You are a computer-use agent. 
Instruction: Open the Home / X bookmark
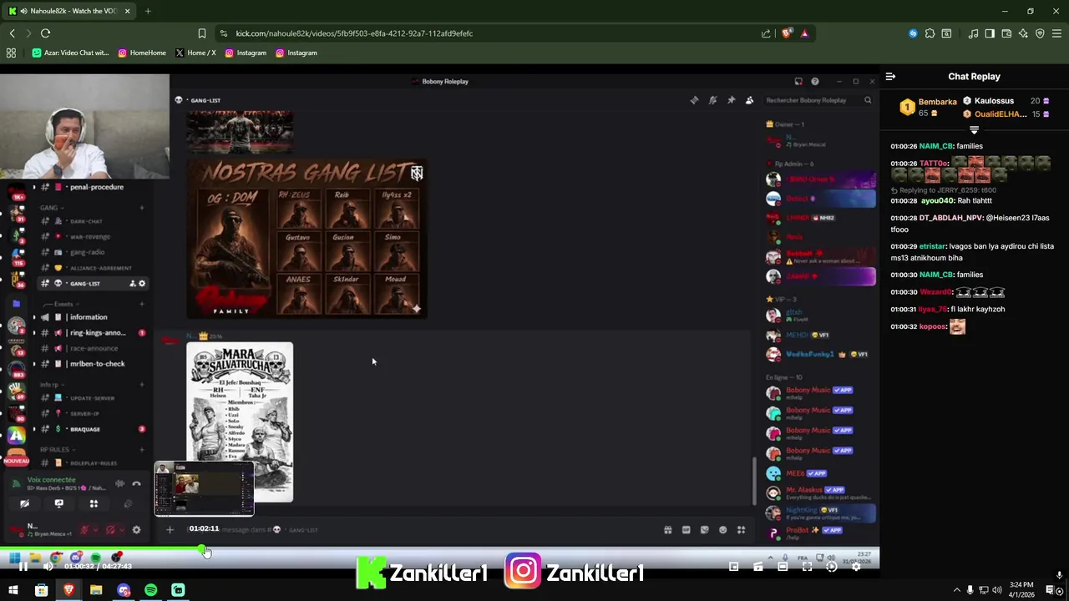[x=195, y=53]
